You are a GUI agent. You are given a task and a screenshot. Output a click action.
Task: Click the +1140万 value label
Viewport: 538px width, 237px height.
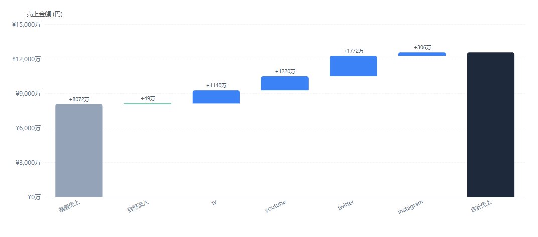point(216,86)
